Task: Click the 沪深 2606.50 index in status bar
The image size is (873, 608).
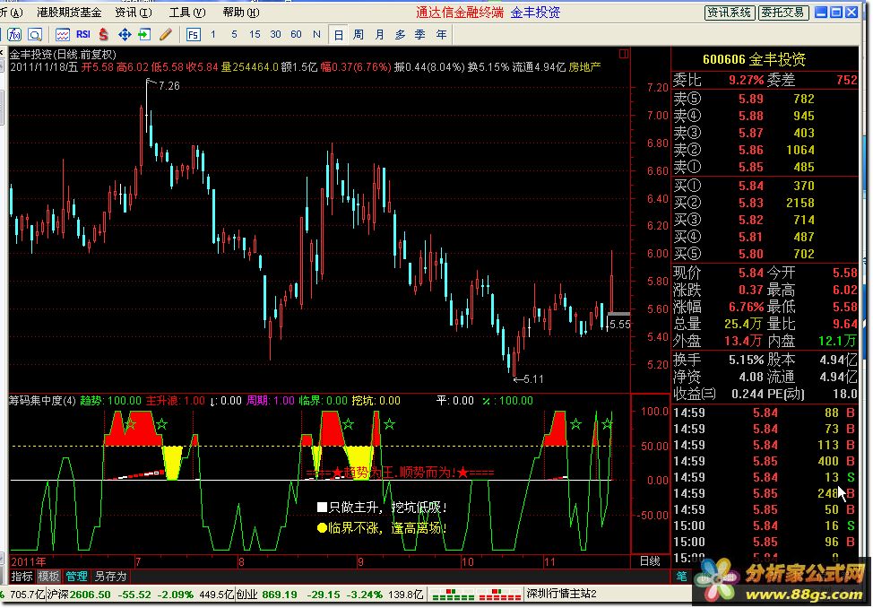Action: click(80, 595)
